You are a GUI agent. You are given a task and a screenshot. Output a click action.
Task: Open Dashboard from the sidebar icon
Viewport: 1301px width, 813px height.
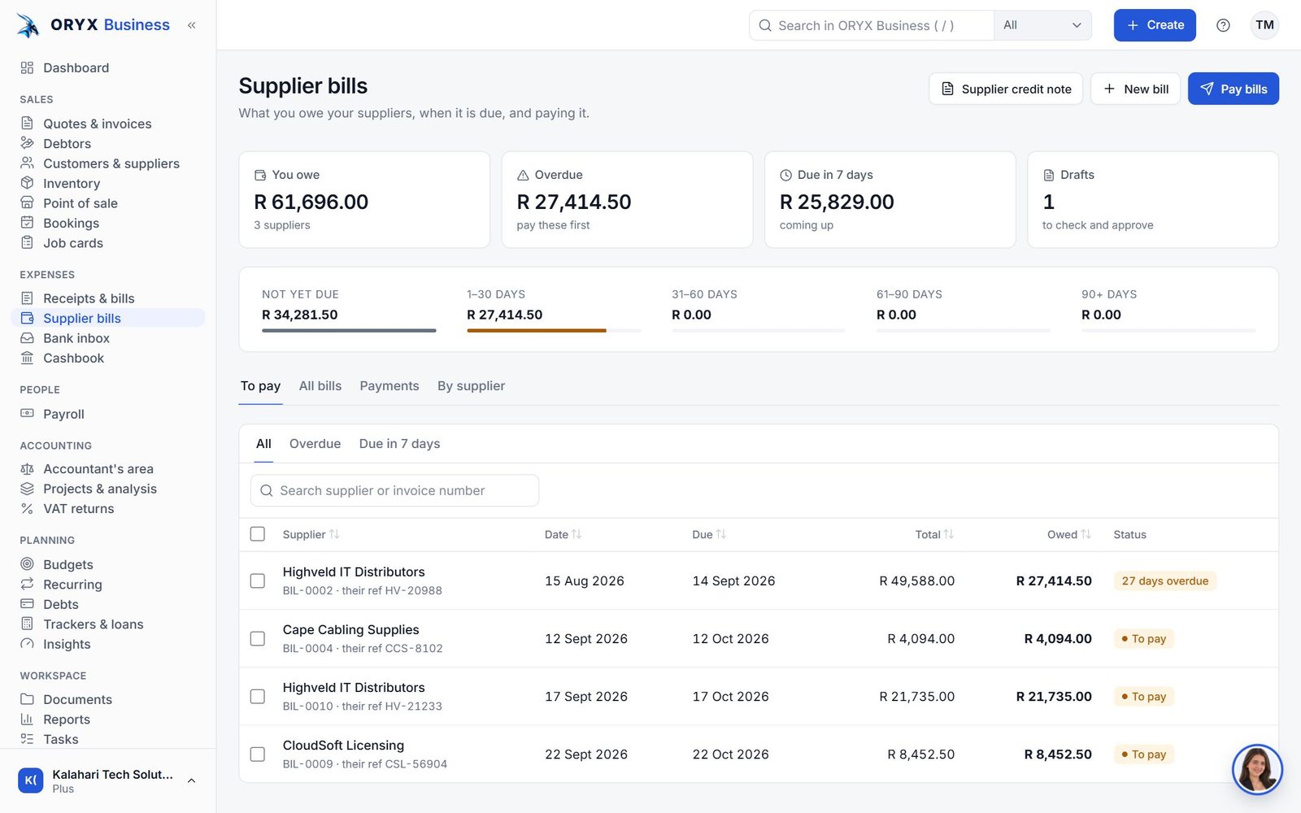pos(27,67)
